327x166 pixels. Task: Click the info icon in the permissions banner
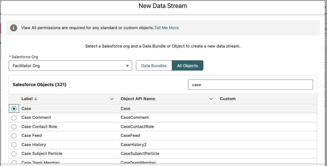pos(14,28)
